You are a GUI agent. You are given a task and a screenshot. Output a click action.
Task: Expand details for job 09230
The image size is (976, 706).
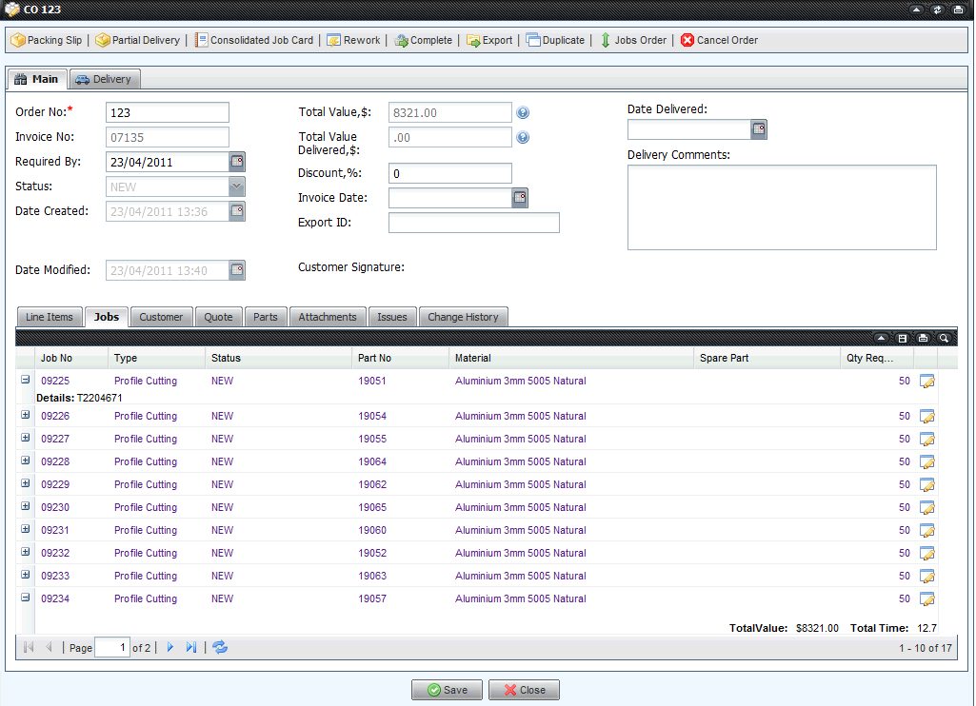26,507
